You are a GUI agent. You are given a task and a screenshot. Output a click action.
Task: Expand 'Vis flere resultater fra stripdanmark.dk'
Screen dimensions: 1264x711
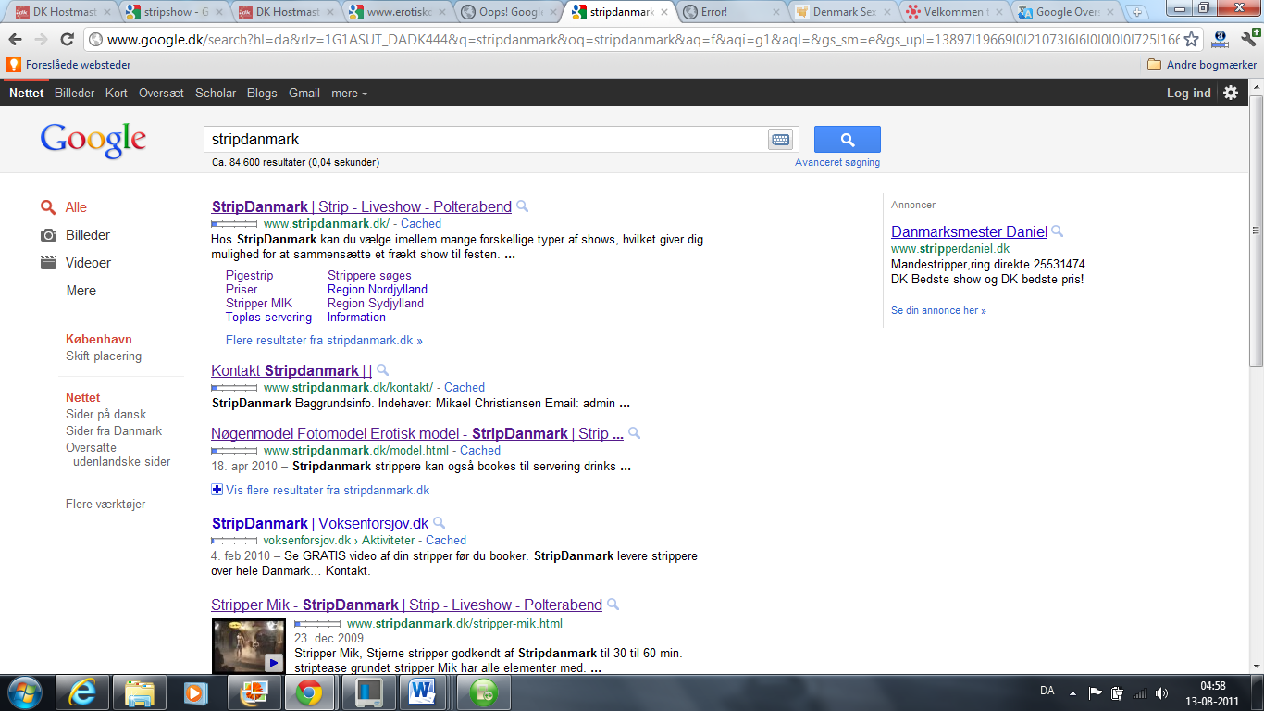(x=320, y=490)
